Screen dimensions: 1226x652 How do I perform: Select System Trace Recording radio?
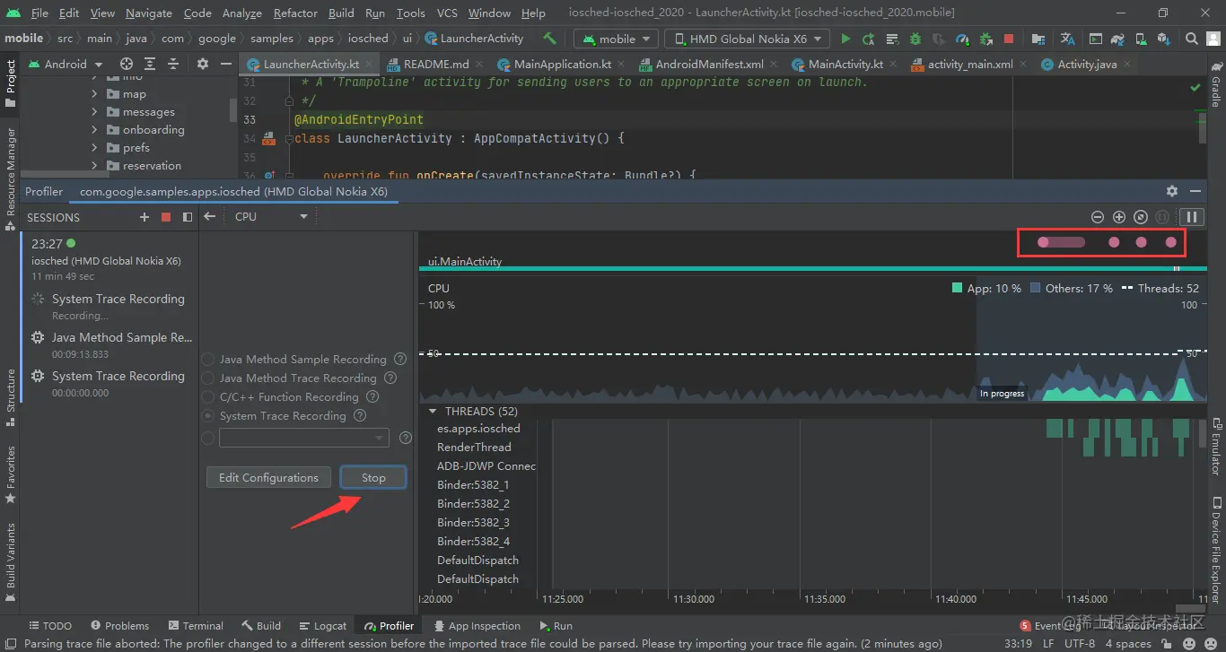208,415
